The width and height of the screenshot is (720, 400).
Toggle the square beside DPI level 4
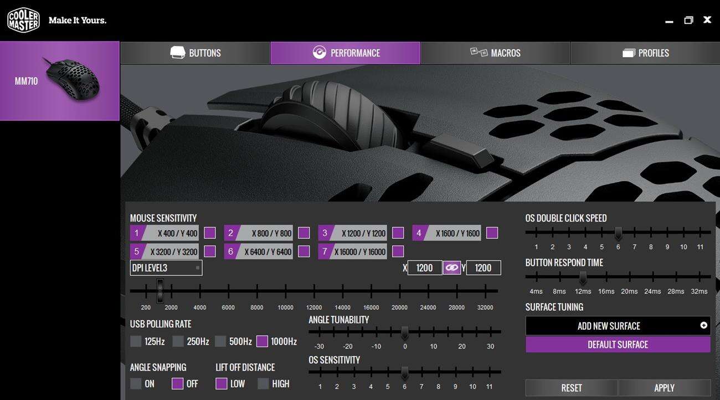pos(492,233)
